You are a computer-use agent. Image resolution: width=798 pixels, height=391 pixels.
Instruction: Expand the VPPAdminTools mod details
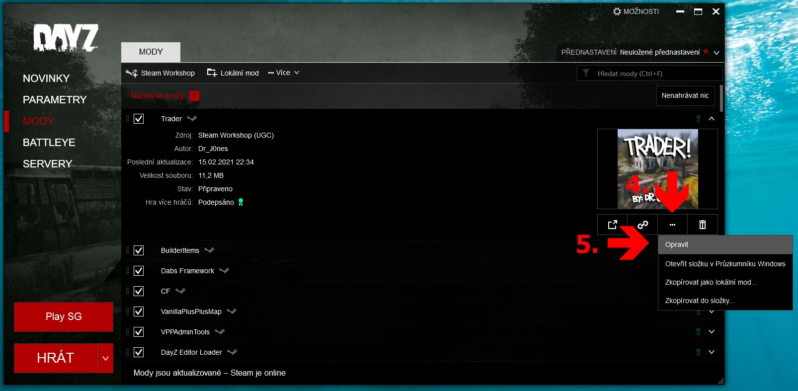(x=712, y=332)
